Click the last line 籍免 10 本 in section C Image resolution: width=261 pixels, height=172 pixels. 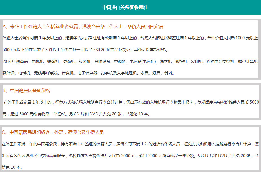(x=12, y=167)
